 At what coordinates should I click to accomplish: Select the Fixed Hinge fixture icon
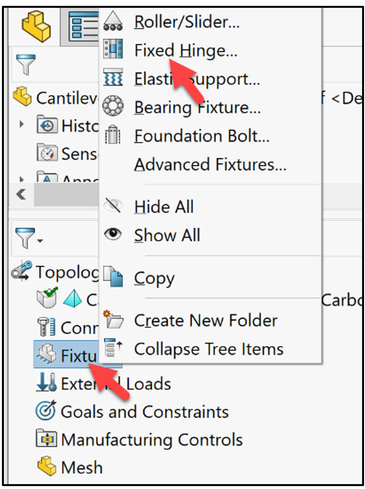tap(113, 50)
